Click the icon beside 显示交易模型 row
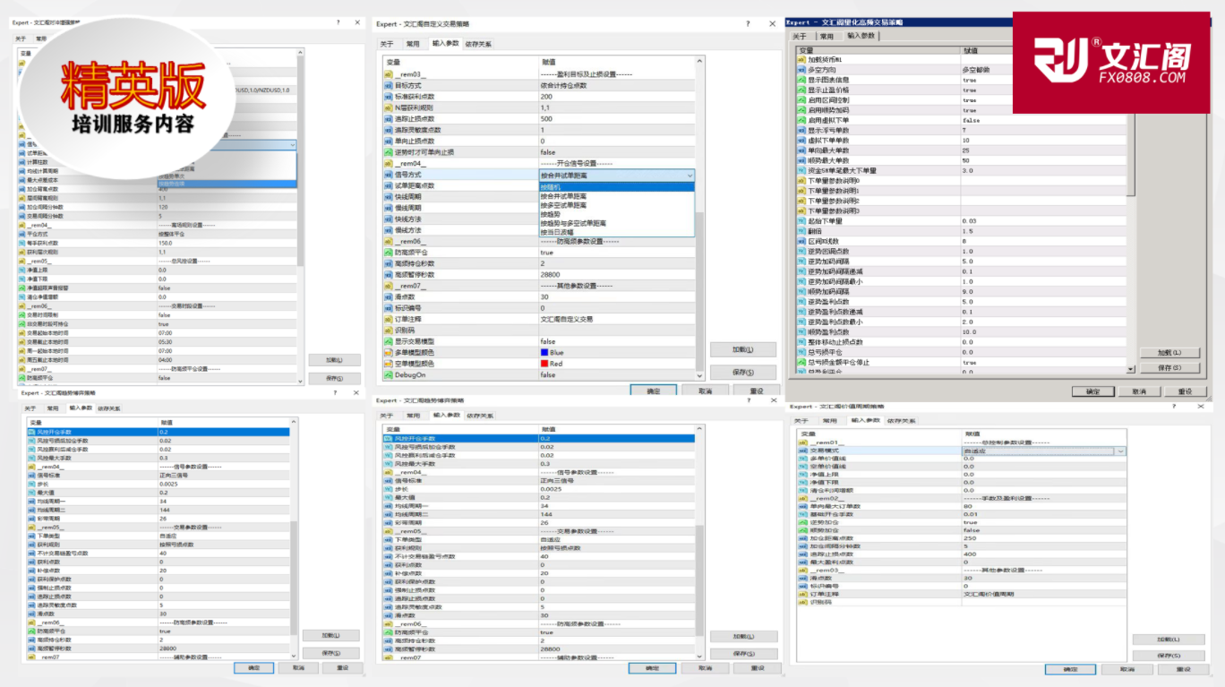Viewport: 1225px width, 687px height. pyautogui.click(x=388, y=341)
